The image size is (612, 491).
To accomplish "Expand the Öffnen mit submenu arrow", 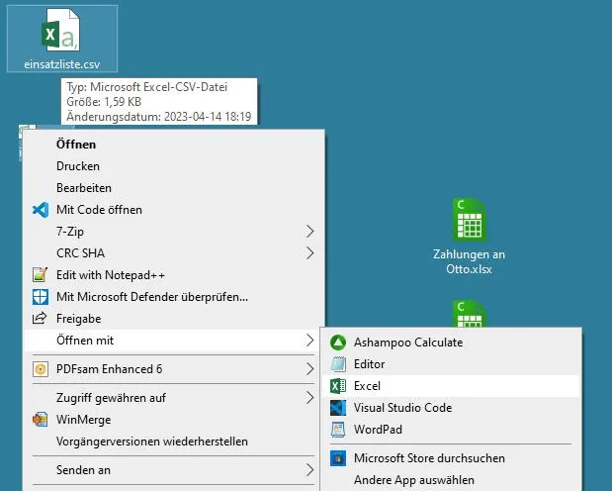I will click(309, 341).
